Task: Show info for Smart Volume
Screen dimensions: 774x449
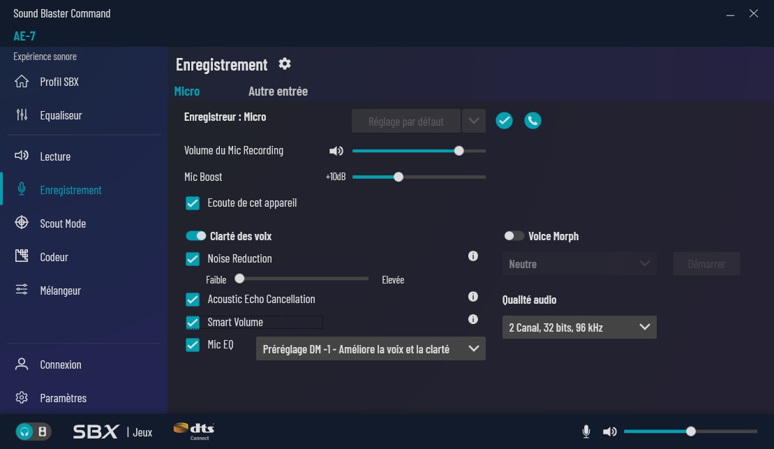Action: [x=473, y=319]
